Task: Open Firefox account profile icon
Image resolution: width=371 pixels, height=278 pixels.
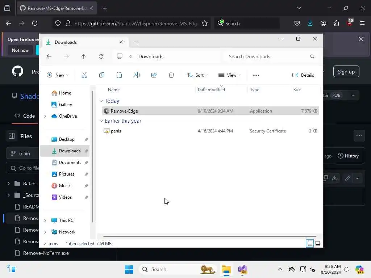Action: (323, 23)
